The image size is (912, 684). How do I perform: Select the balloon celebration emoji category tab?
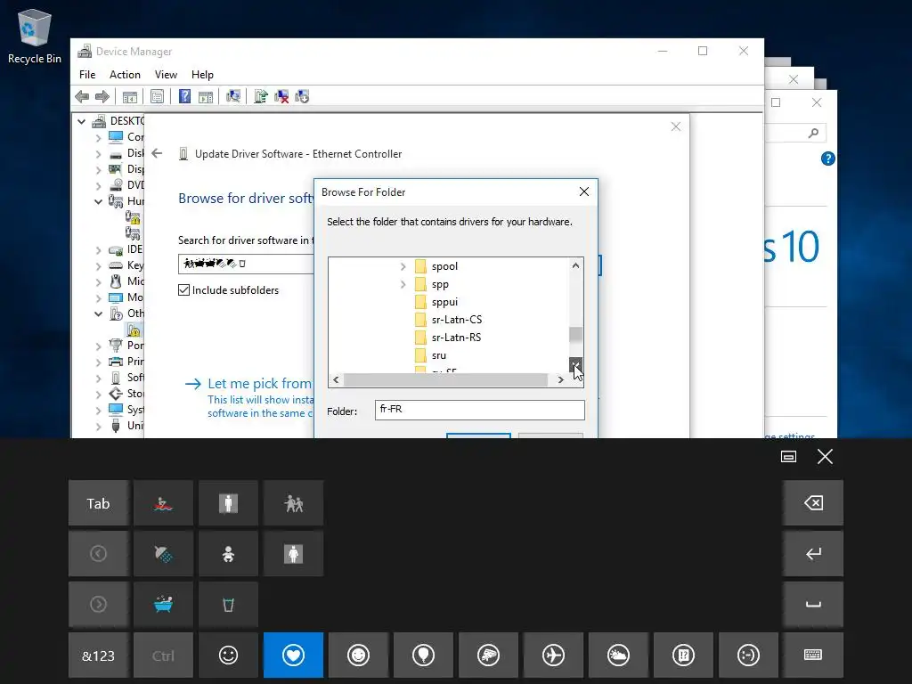(423, 655)
